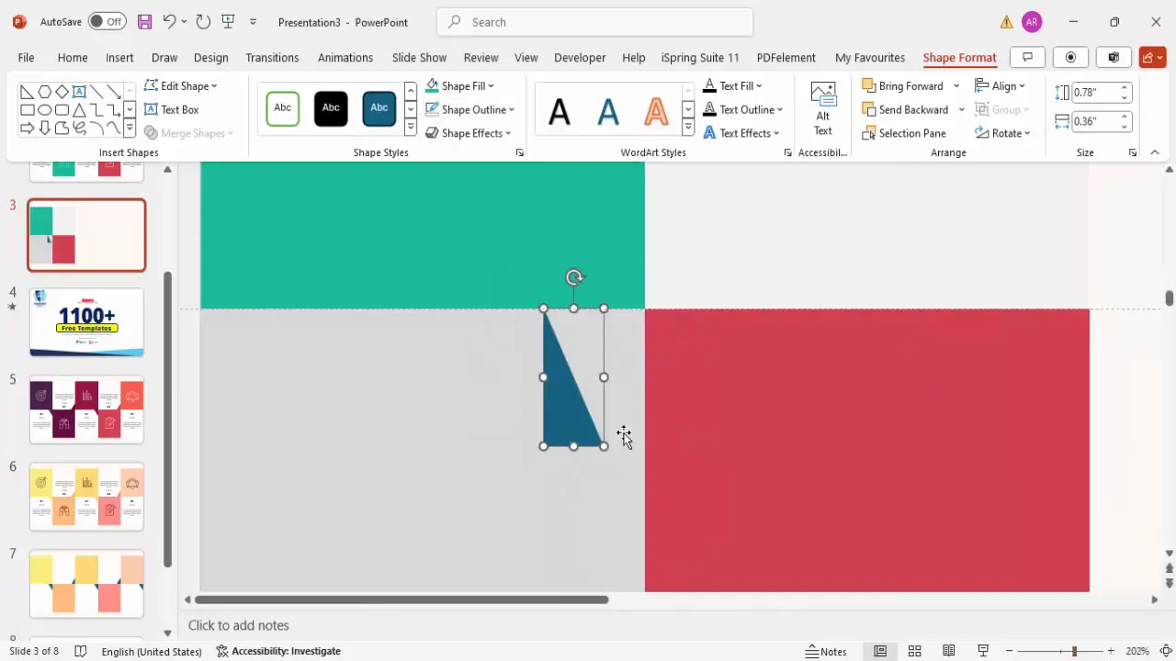Open the Home tab

click(x=73, y=57)
